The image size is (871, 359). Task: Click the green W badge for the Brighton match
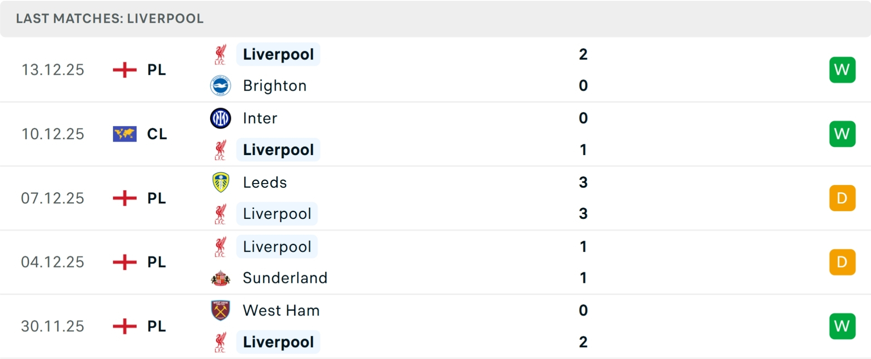(842, 69)
